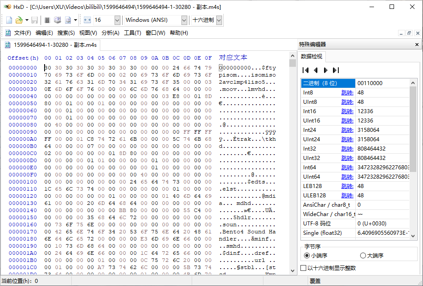
Task: Open the Windows (ANSI) encoding dropdown
Action: tap(184, 20)
